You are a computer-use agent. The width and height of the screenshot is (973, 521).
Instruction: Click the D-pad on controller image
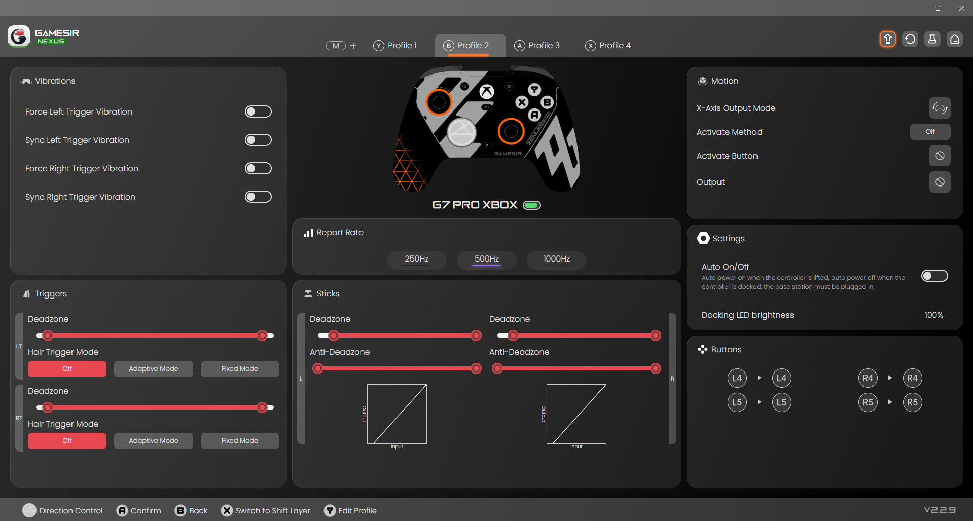coord(461,133)
